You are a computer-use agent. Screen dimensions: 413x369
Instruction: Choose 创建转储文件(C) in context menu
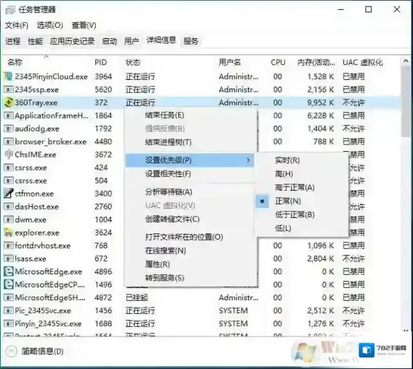(172, 219)
